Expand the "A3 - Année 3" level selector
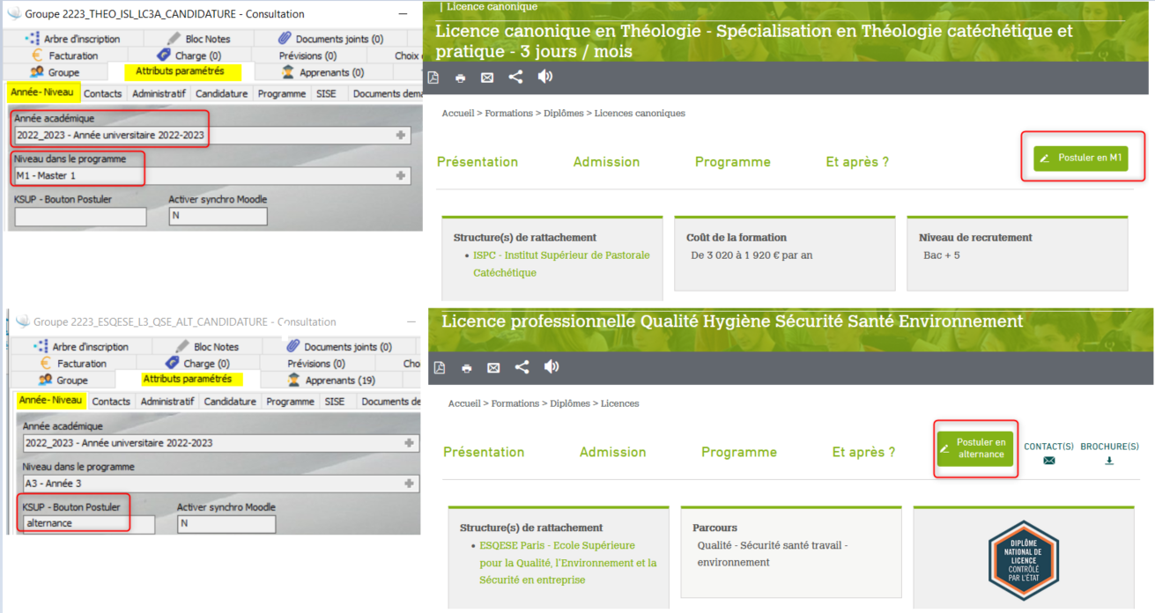 [409, 484]
